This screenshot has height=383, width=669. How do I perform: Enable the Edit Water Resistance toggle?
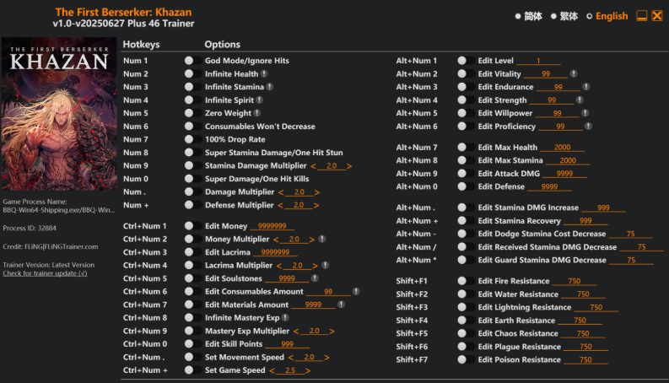(x=466, y=294)
